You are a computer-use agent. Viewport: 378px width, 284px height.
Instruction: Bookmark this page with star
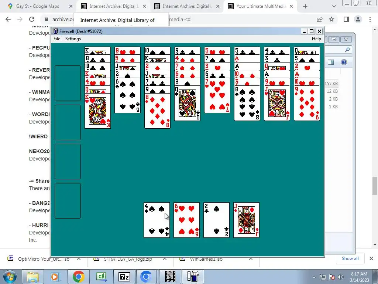[331, 19]
